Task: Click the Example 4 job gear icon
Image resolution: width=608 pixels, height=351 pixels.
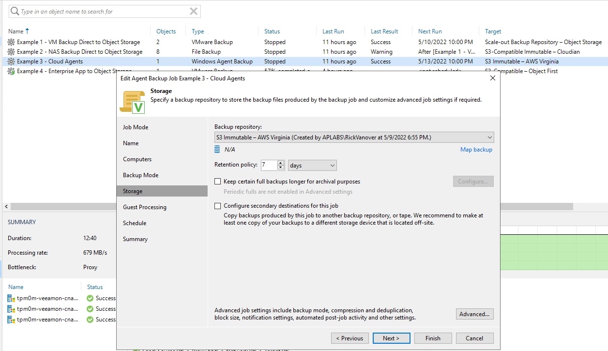Action: 11,71
